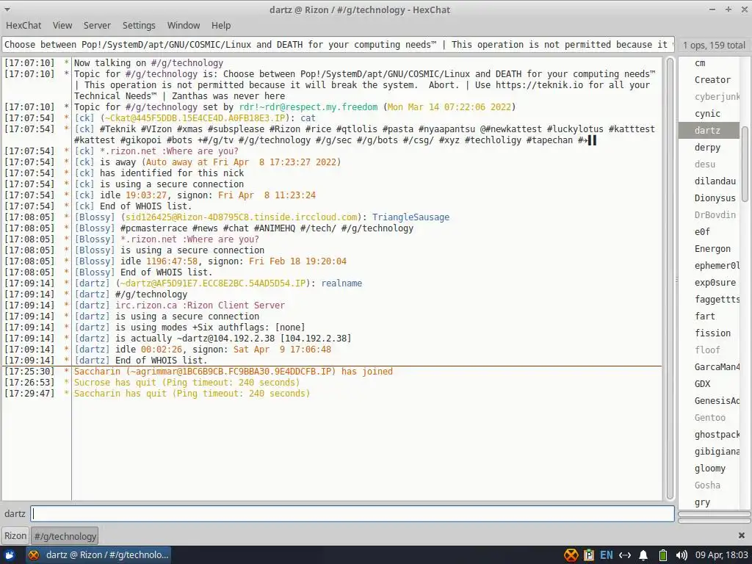The height and width of the screenshot is (564, 752).
Task: Select user GDX in user list
Action: (702, 383)
